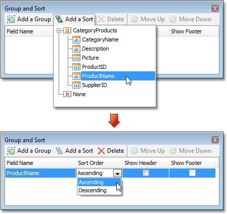Close the lower Group and Sort panel
Image resolution: width=227 pixels, height=214 pixels.
pyautogui.click(x=215, y=140)
